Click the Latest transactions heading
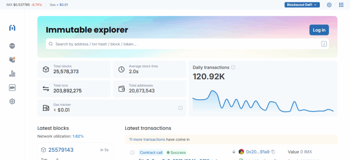This screenshot has width=350, height=160. click(x=148, y=128)
